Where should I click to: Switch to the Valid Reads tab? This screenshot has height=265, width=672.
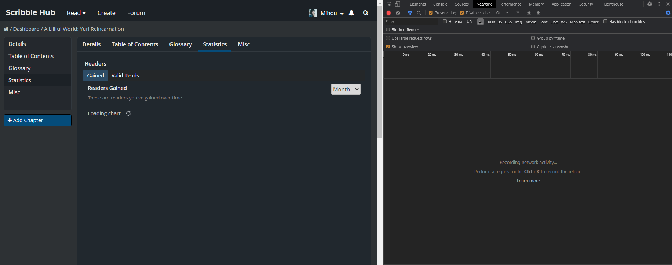click(x=125, y=76)
